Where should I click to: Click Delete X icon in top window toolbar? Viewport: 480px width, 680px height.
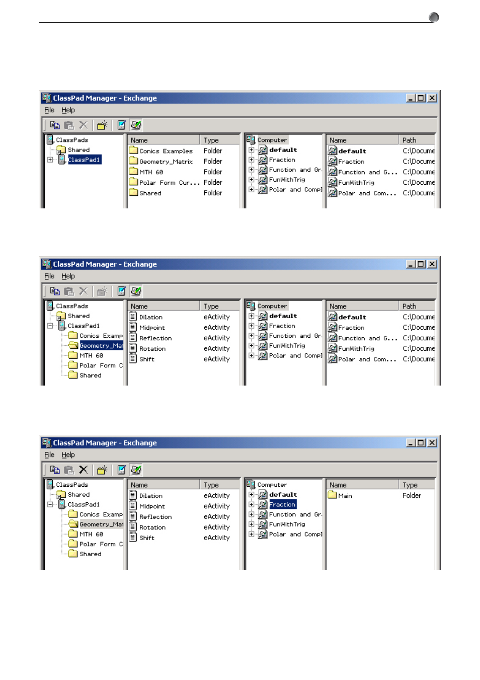click(84, 125)
